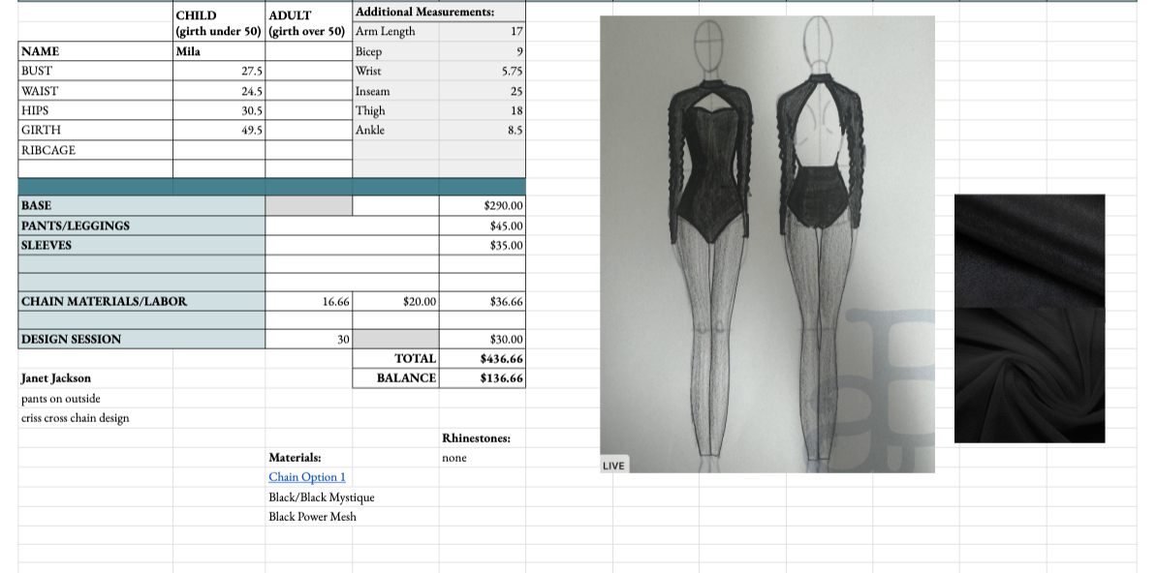Image resolution: width=1157 pixels, height=573 pixels.
Task: Click the SLEEVES label cell
Action: (141, 245)
